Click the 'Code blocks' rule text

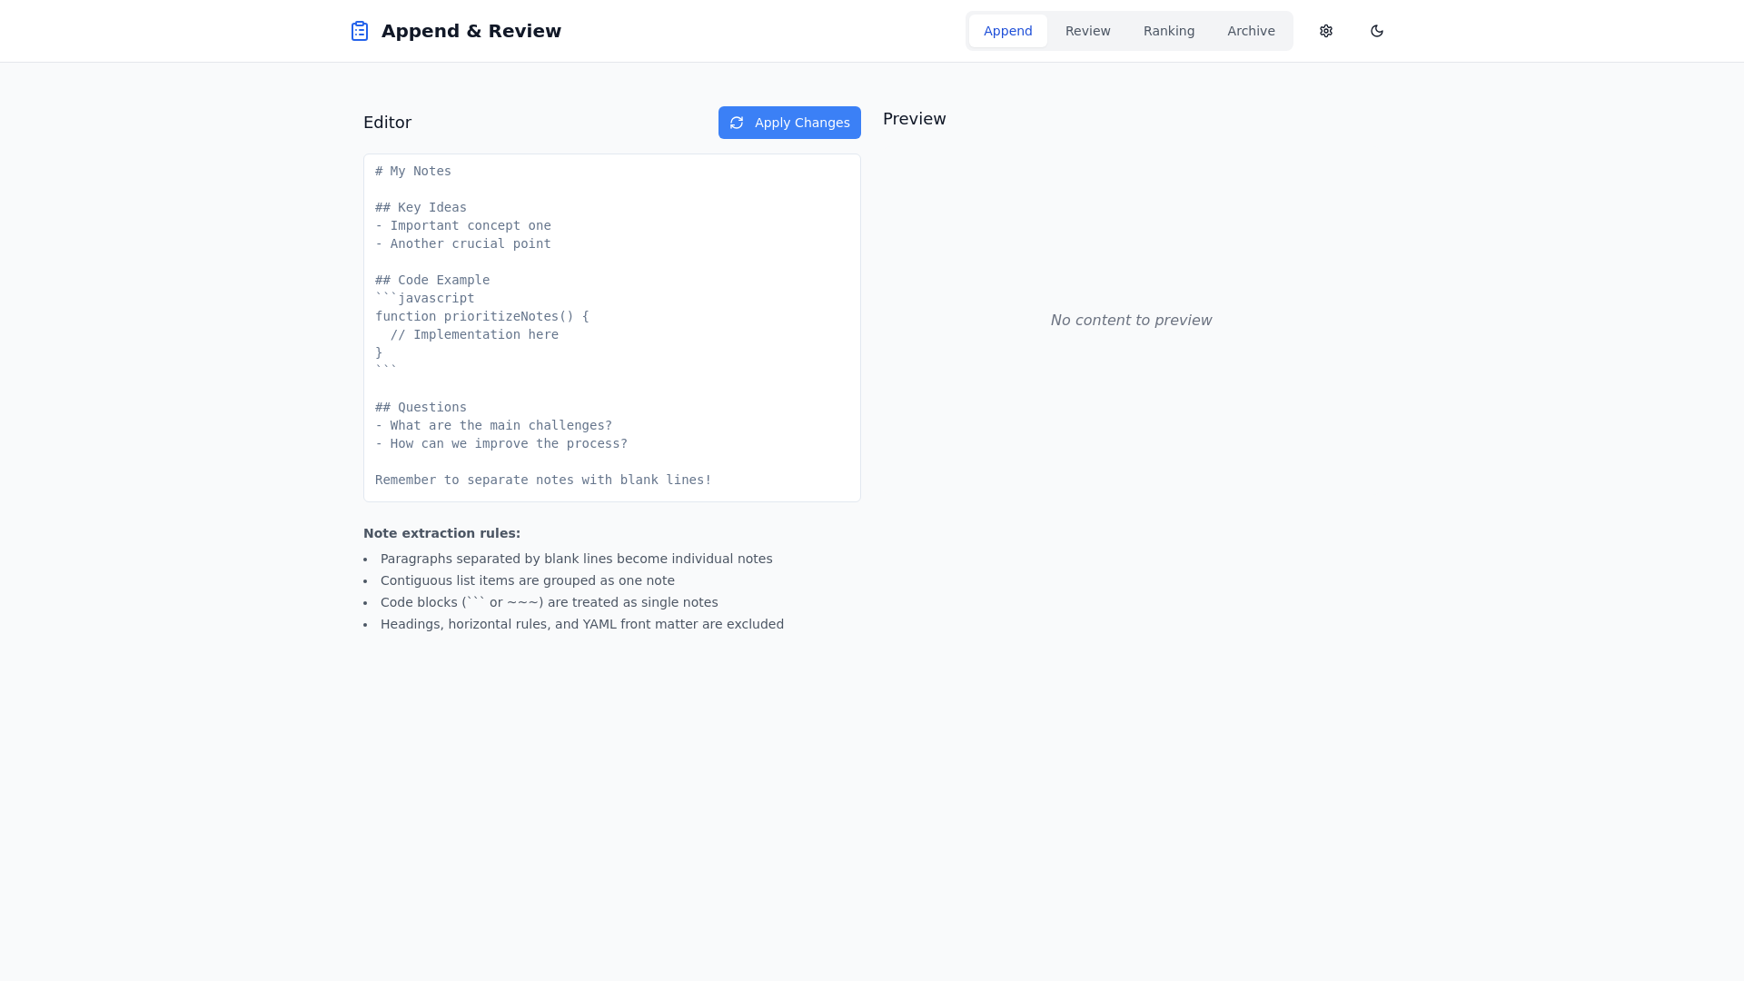tap(549, 602)
